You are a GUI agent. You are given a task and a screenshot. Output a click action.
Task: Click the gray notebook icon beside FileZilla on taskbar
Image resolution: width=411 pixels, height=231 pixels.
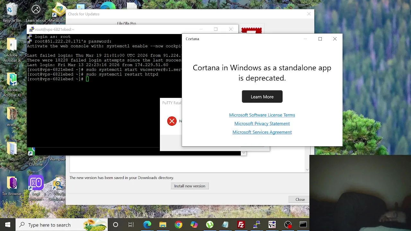[x=225, y=225]
